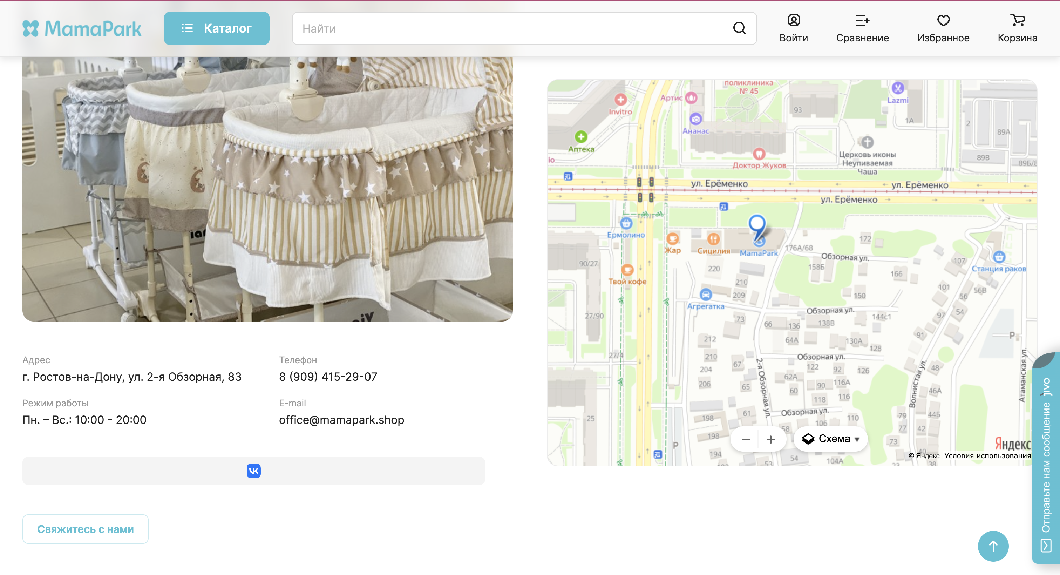Image resolution: width=1060 pixels, height=575 pixels.
Task: Click the bus stop icon near Сицилия
Action: tap(724, 207)
